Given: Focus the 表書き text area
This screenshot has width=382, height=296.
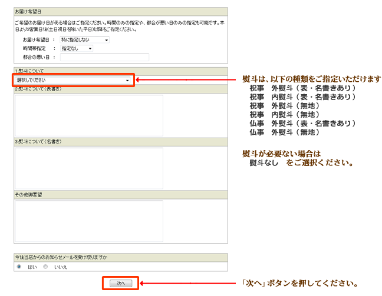Looking at the screenshot, I should coord(89,115).
